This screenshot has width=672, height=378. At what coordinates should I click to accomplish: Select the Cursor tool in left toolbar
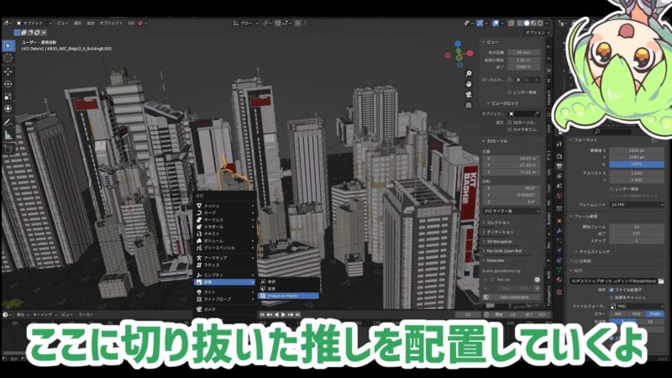pyautogui.click(x=8, y=58)
